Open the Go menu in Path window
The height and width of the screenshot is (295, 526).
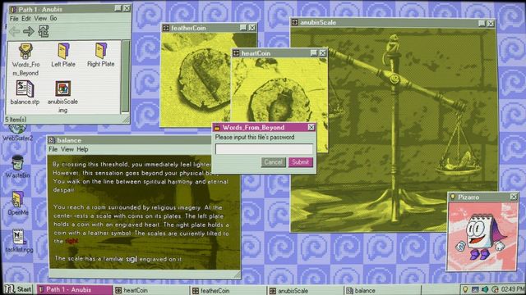tap(53, 18)
